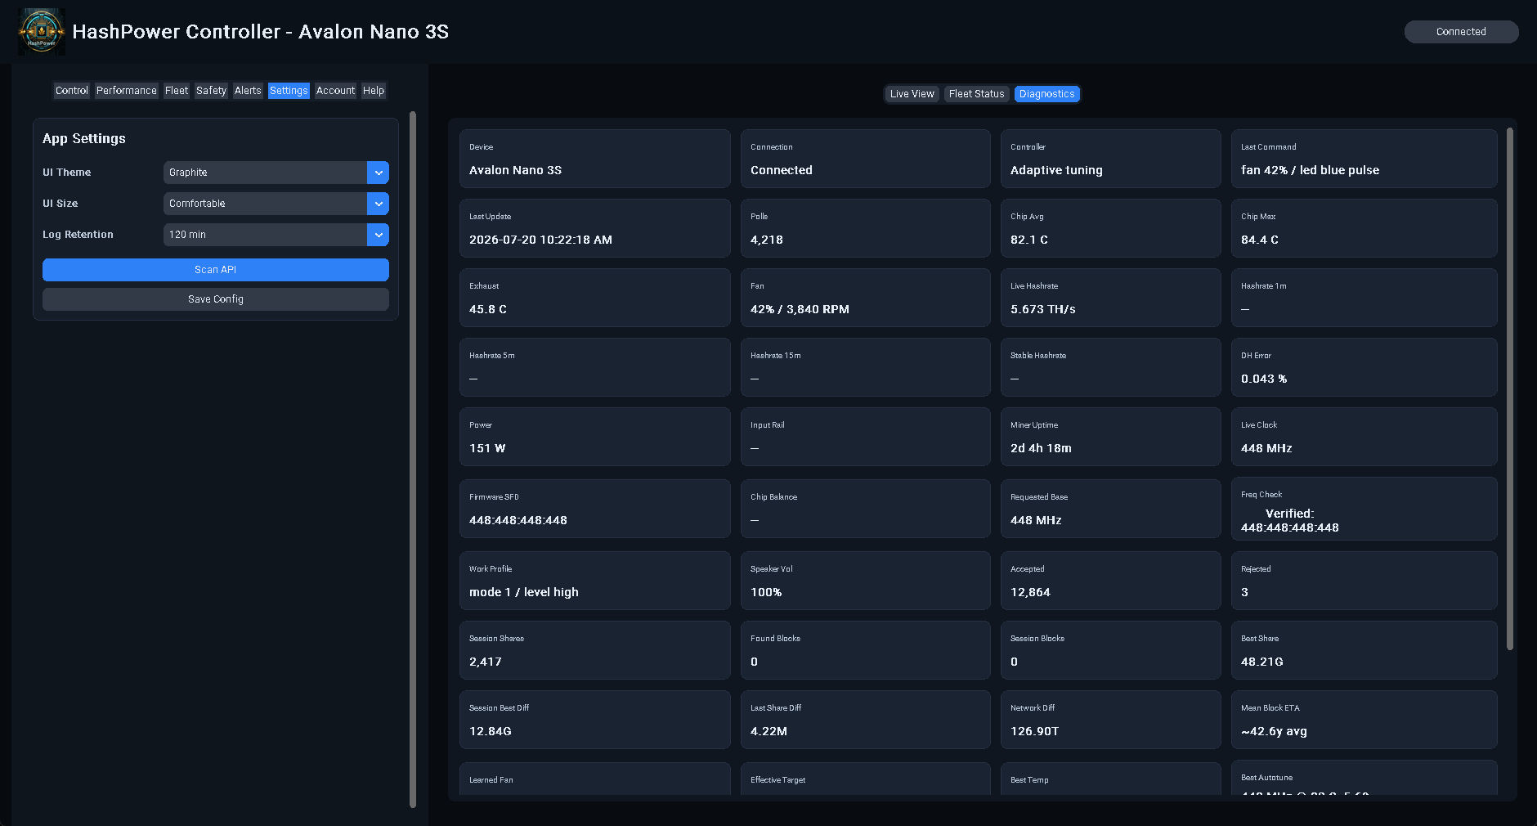The image size is (1537, 826).
Task: Click the Network Diff value 126.90T
Action: tap(1034, 731)
